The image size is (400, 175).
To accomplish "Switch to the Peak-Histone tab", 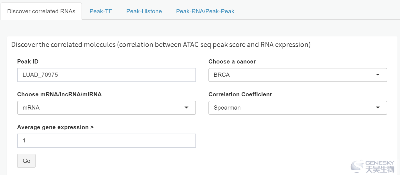I will (x=144, y=11).
